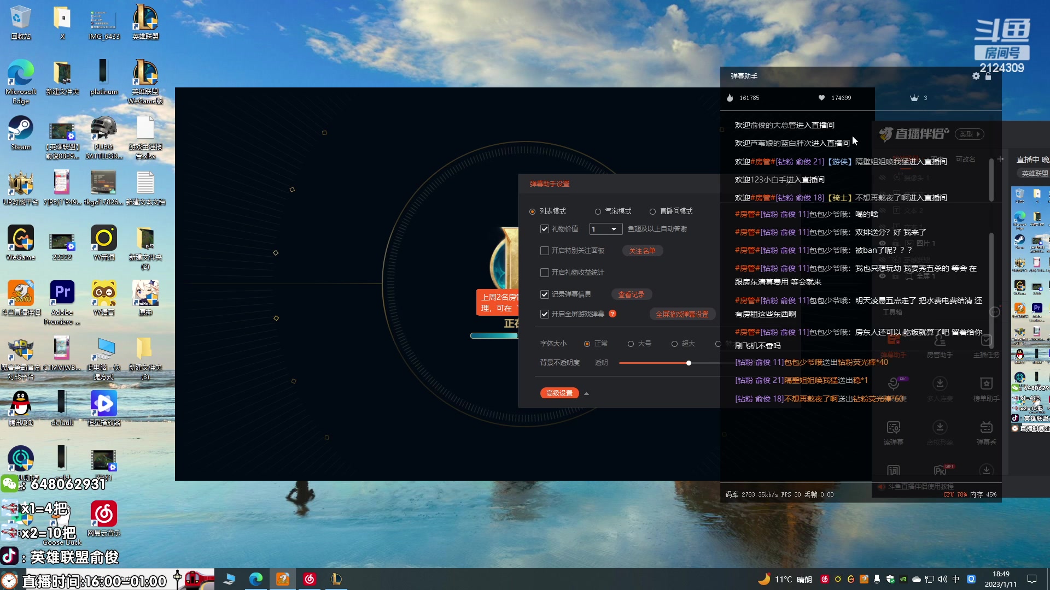
Task: Click Edge icon in the taskbar
Action: point(256,579)
